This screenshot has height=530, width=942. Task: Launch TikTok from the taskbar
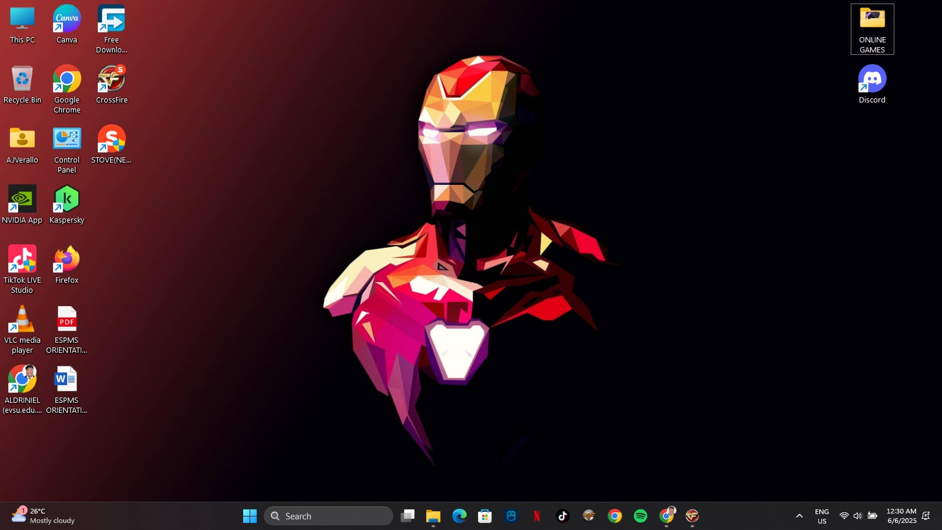563,516
